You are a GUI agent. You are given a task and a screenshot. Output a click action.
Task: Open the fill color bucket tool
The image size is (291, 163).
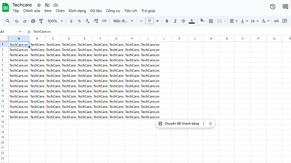202,21
